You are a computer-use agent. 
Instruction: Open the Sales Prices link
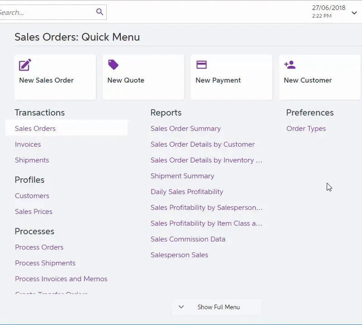[x=33, y=211]
